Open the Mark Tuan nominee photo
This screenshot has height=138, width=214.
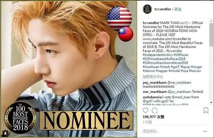pos(69,69)
